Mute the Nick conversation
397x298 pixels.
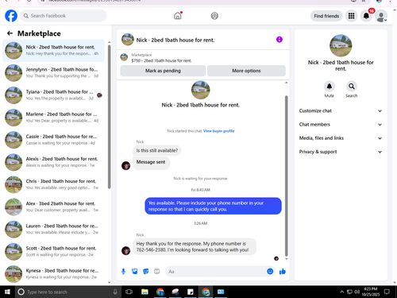pos(329,87)
